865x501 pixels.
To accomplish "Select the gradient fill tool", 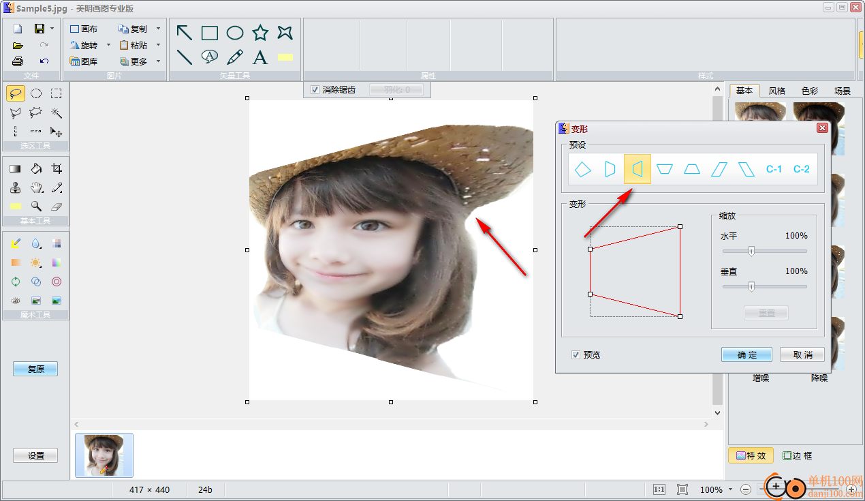I will click(16, 168).
